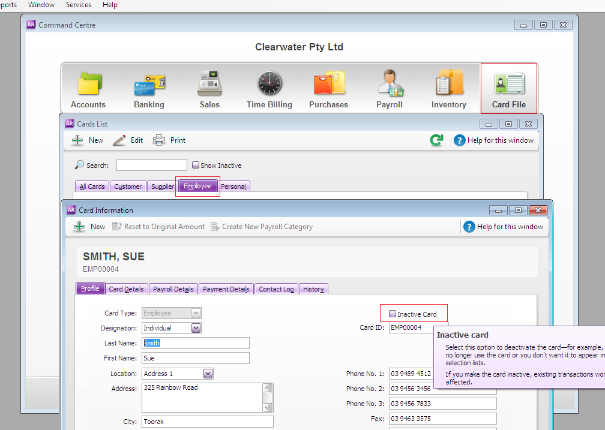Click the Phone No. 2 field
This screenshot has height=430, width=605.
click(443, 389)
